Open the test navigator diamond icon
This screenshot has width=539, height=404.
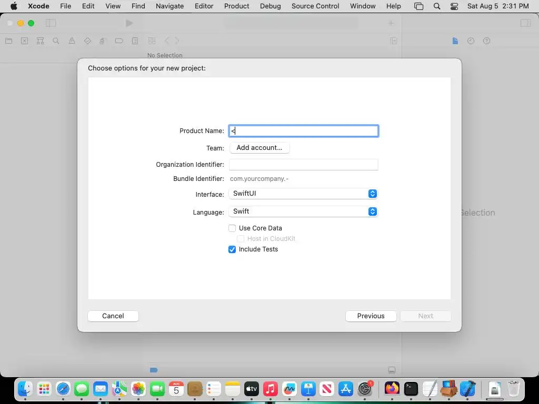(x=88, y=41)
